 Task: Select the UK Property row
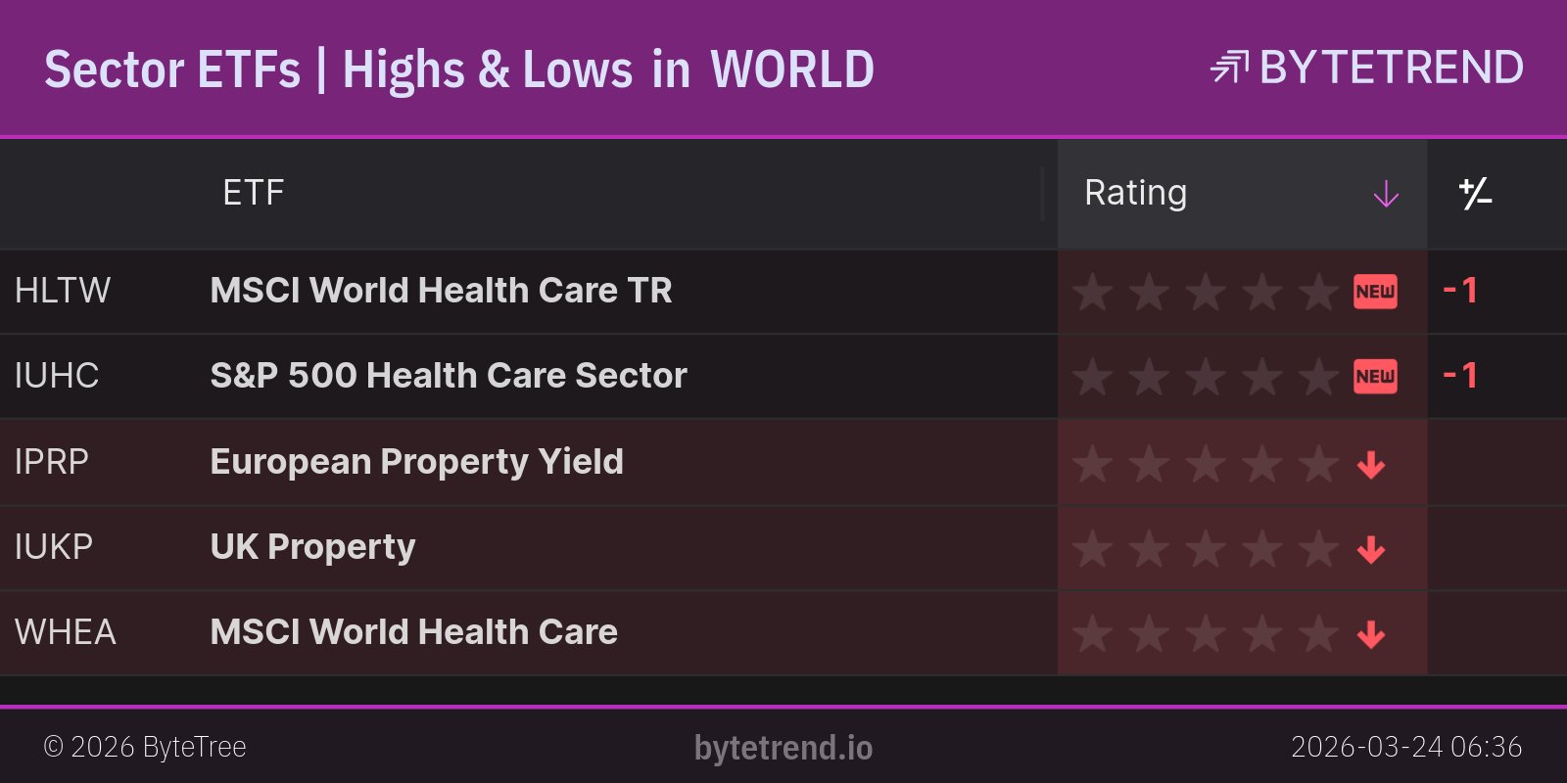312,546
